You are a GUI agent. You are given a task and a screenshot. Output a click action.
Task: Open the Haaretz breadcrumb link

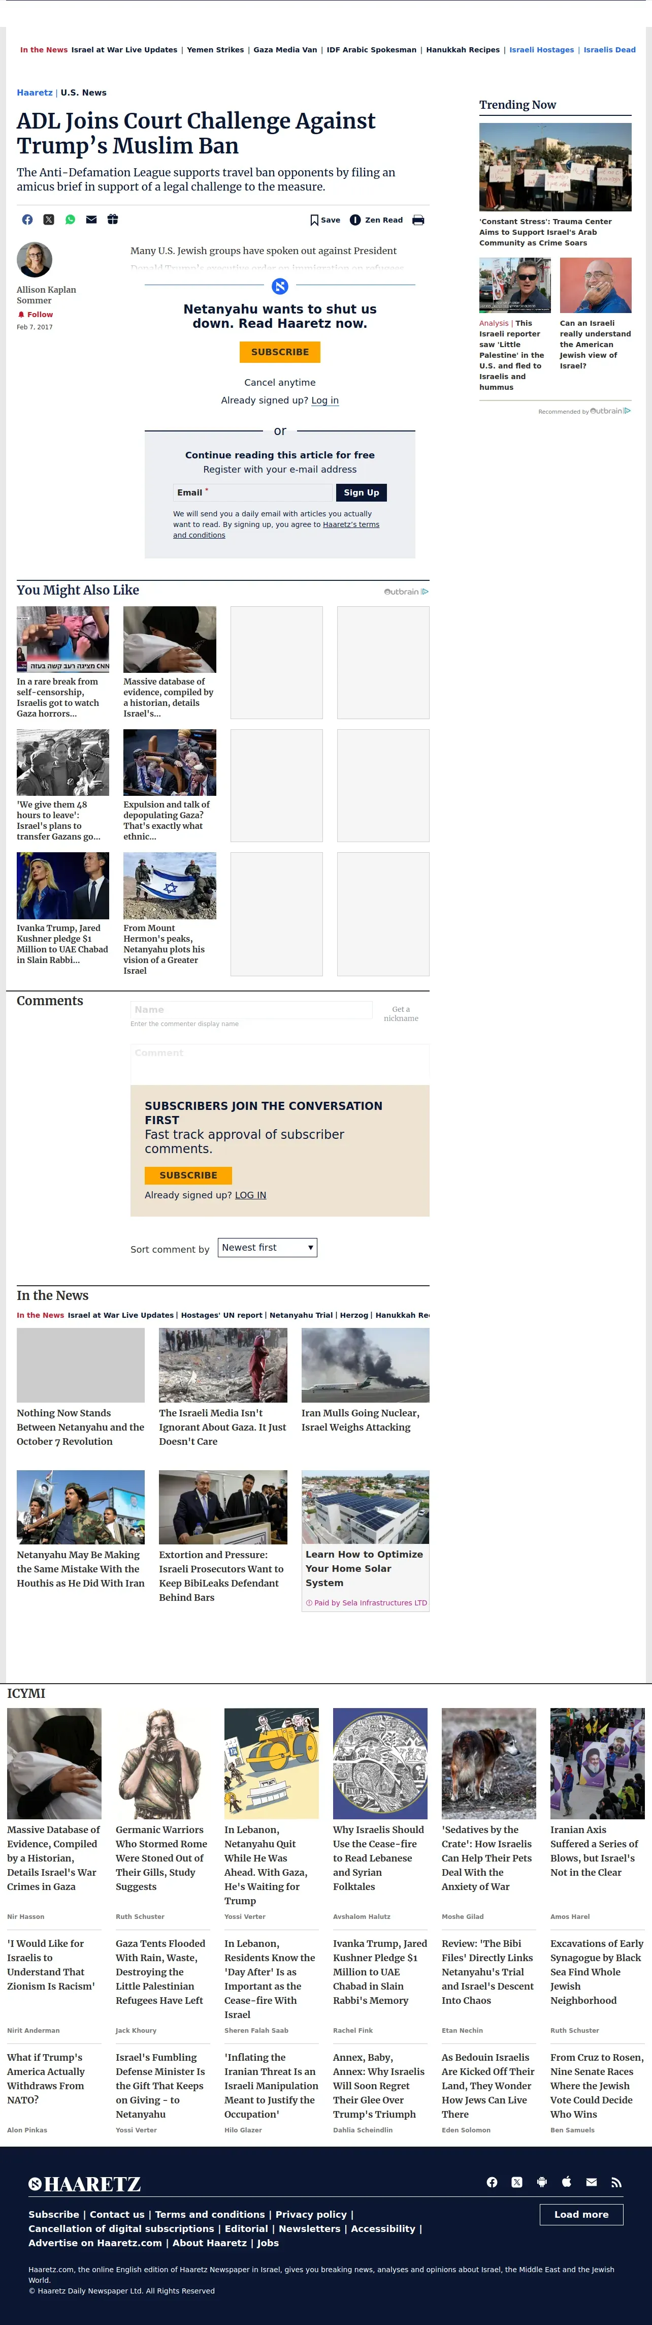click(34, 93)
